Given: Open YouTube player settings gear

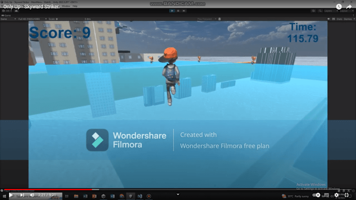Looking at the screenshot, I should (336, 195).
